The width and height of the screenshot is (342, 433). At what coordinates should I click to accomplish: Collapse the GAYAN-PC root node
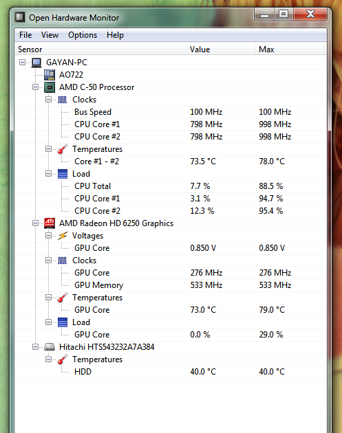[22, 62]
